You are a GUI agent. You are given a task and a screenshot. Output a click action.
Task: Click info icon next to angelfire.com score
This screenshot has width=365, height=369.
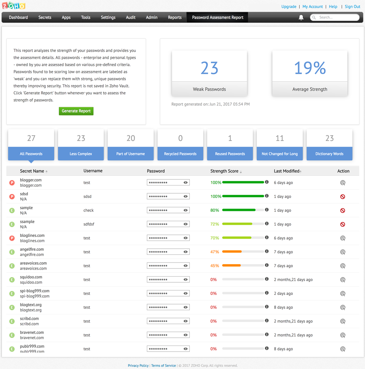tap(267, 252)
